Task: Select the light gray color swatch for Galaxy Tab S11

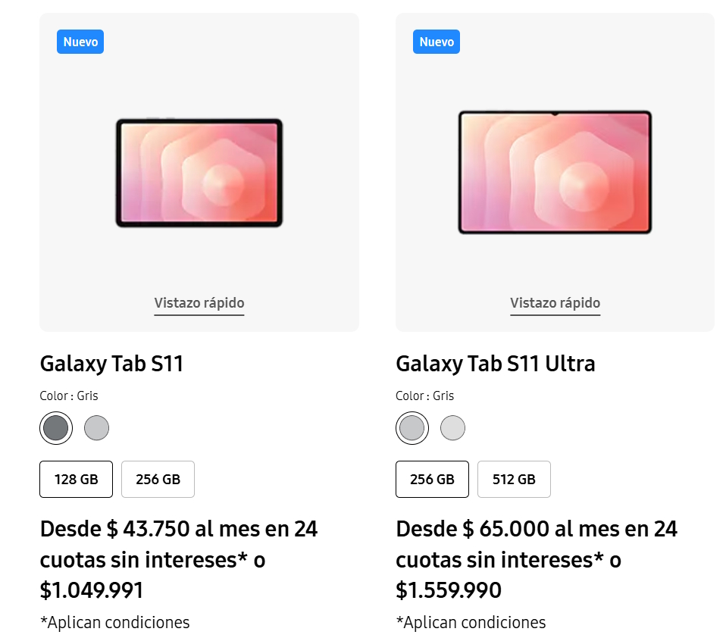Action: click(x=95, y=427)
